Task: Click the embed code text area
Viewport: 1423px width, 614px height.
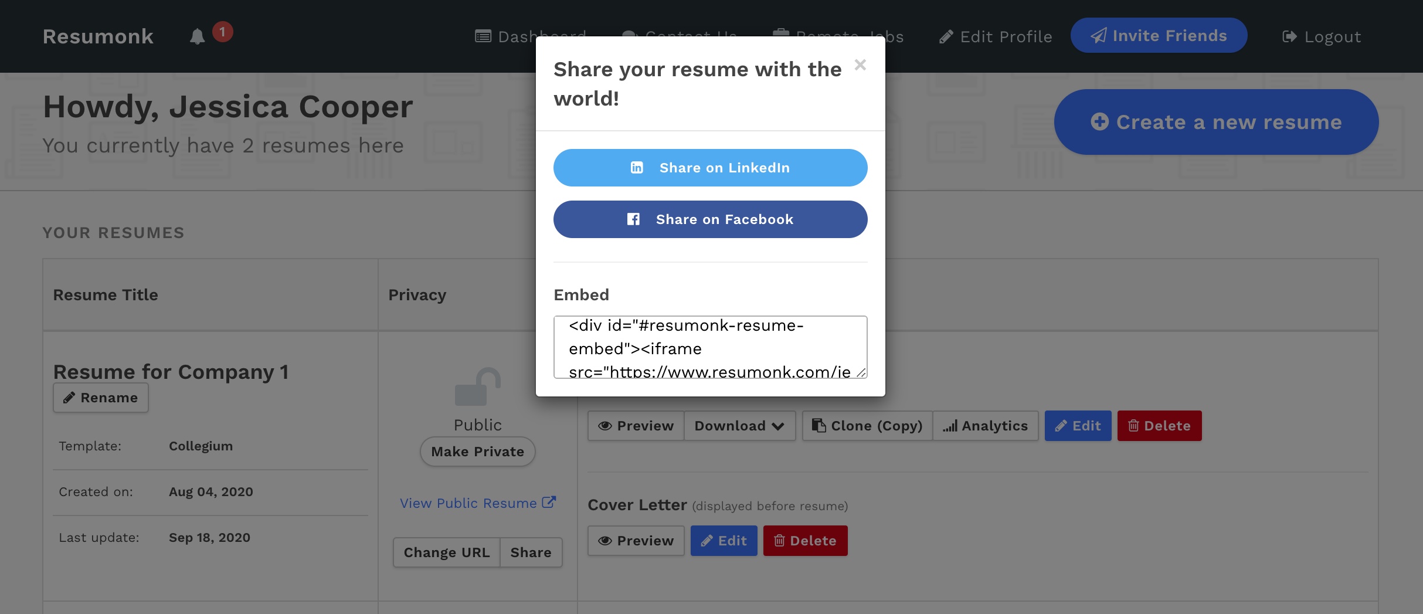Action: tap(710, 347)
